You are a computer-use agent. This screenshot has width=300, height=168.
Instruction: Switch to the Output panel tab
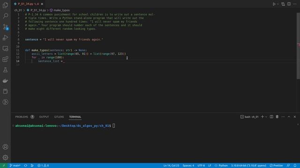[x=44, y=117]
